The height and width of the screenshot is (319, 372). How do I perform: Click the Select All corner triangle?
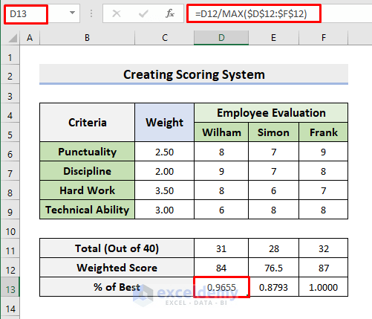tap(13, 38)
